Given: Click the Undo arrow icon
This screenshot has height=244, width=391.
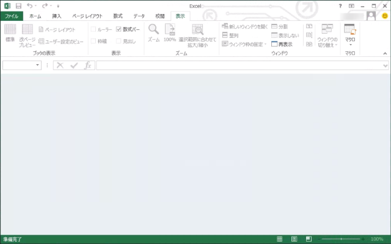Looking at the screenshot, I should pyautogui.click(x=30, y=6).
